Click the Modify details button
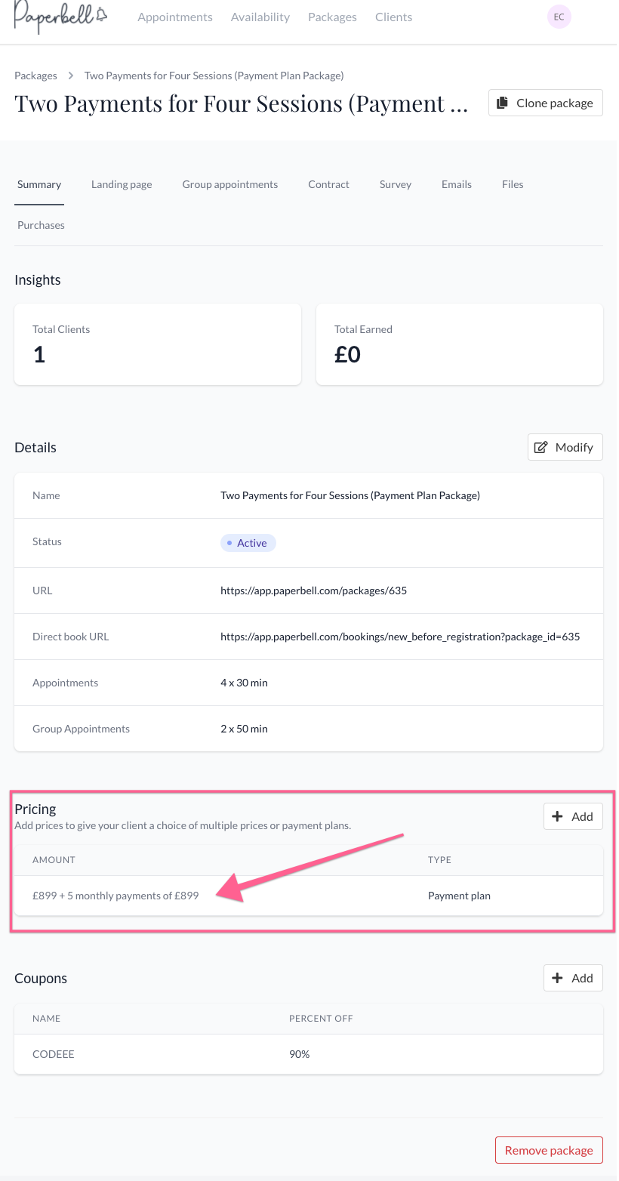 click(x=565, y=447)
